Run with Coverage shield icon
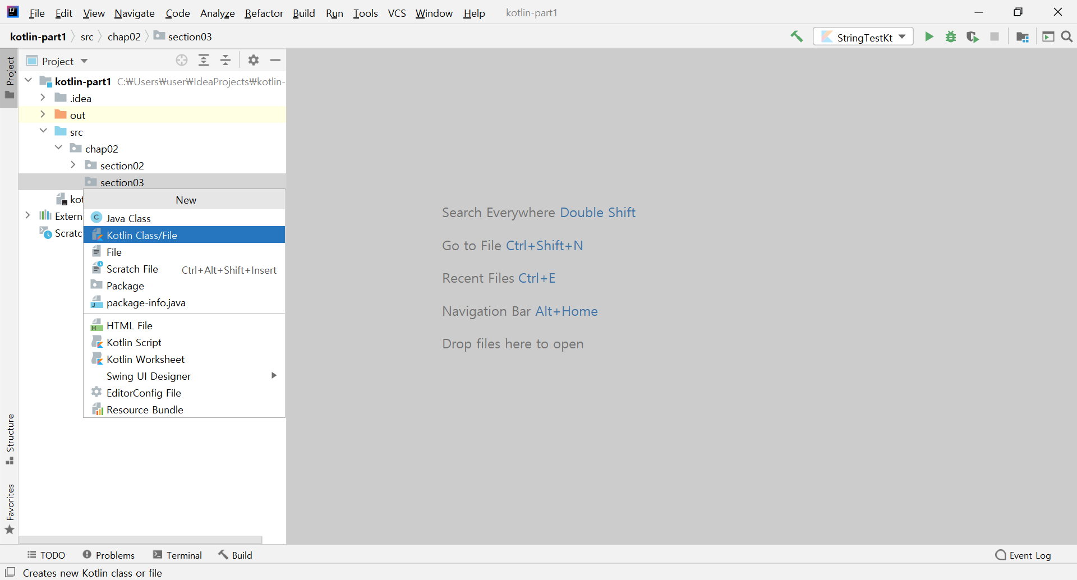This screenshot has height=580, width=1077. tap(973, 37)
